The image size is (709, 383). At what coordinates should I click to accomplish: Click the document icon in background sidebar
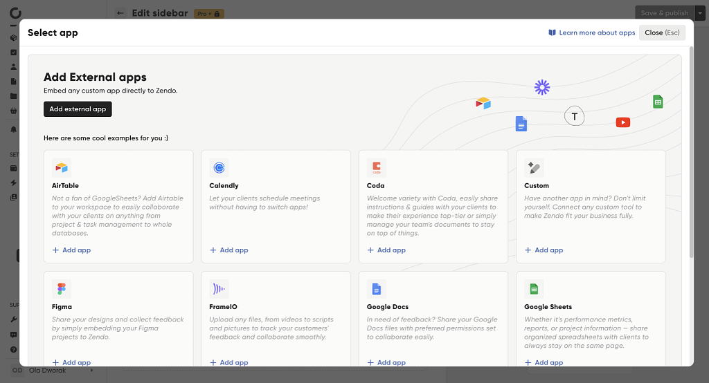(x=14, y=82)
